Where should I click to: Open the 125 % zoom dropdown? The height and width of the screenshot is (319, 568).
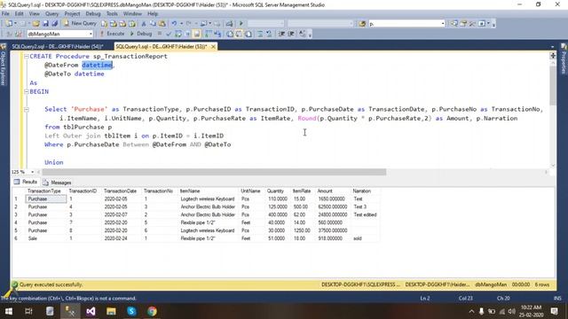tap(32, 172)
